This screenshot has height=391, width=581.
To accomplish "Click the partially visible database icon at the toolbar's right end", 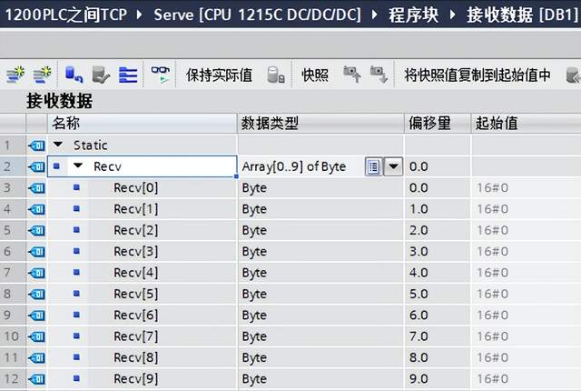I will pos(573,75).
